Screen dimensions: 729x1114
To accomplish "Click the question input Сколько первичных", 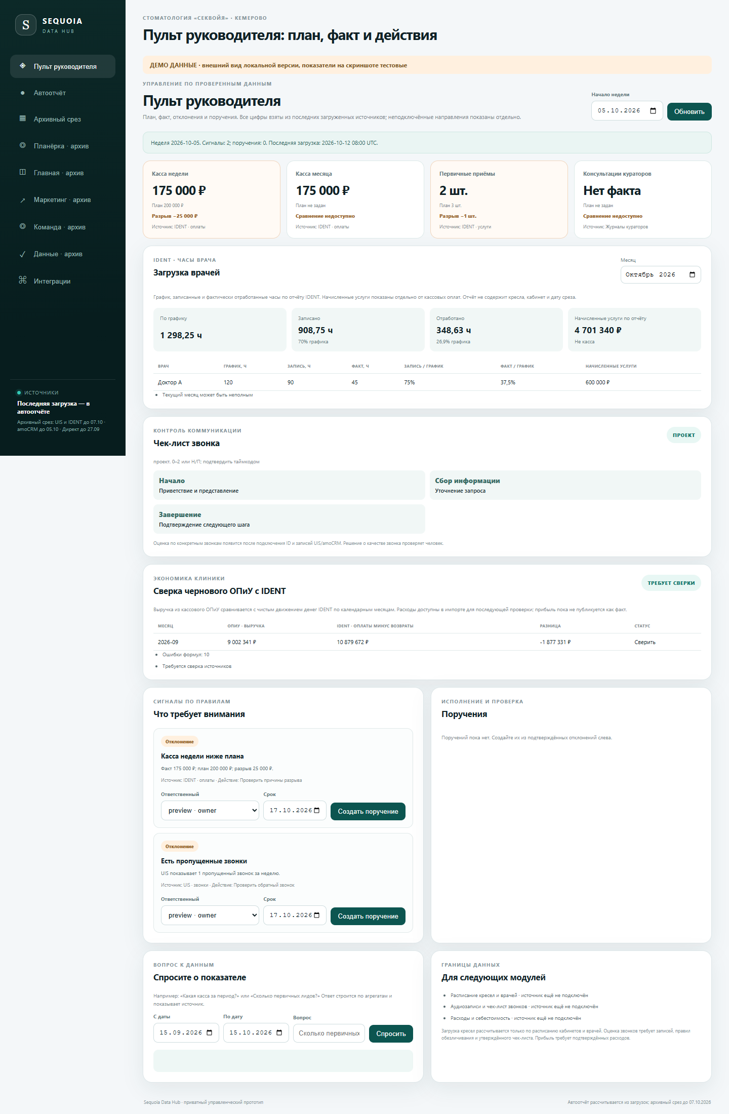I will click(x=329, y=1033).
